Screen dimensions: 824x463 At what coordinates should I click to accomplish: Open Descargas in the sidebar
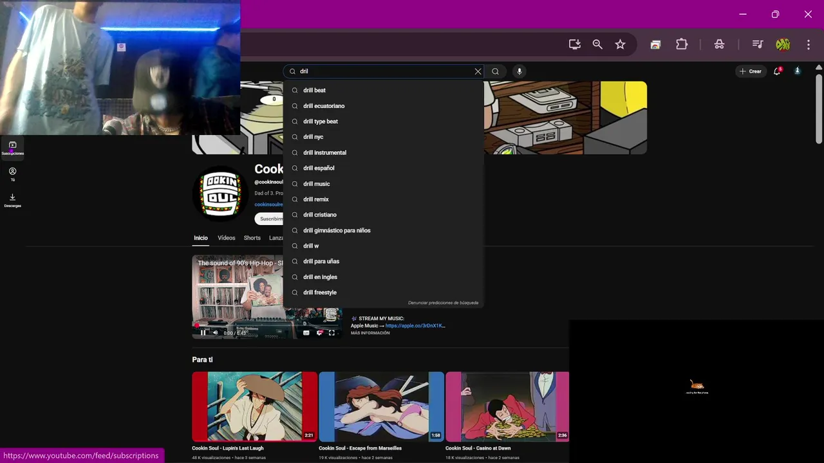click(x=12, y=201)
